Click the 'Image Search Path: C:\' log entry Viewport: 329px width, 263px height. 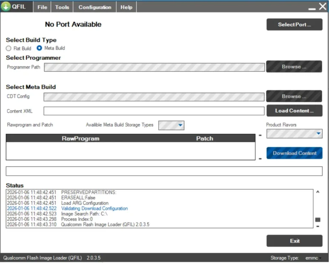84,214
